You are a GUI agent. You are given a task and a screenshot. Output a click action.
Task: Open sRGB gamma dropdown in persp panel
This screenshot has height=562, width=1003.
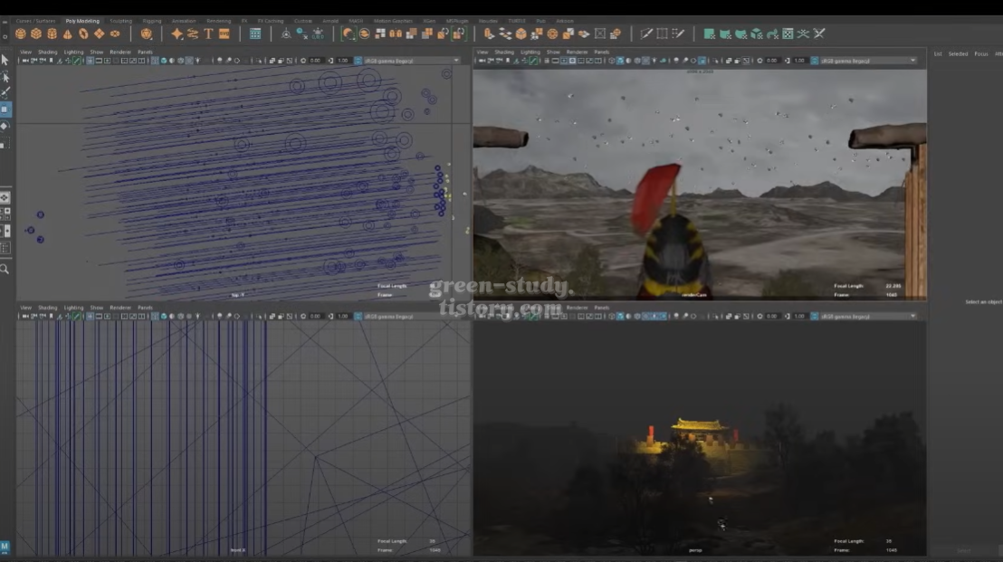868,317
